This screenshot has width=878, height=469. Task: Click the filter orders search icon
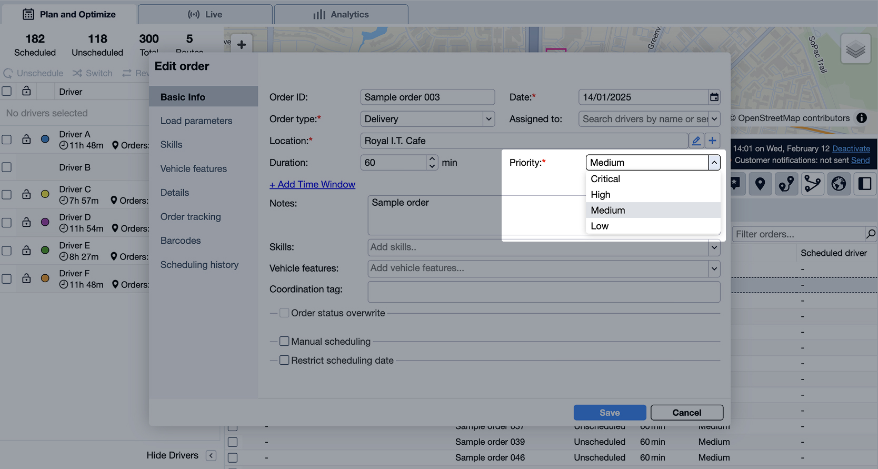tap(871, 234)
